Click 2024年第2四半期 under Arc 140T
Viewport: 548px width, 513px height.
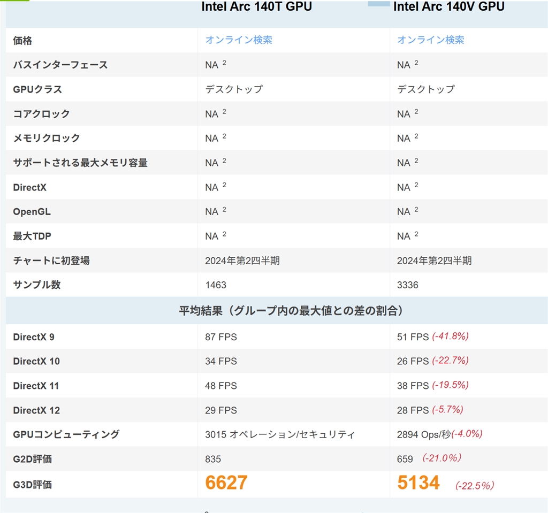[x=242, y=261]
